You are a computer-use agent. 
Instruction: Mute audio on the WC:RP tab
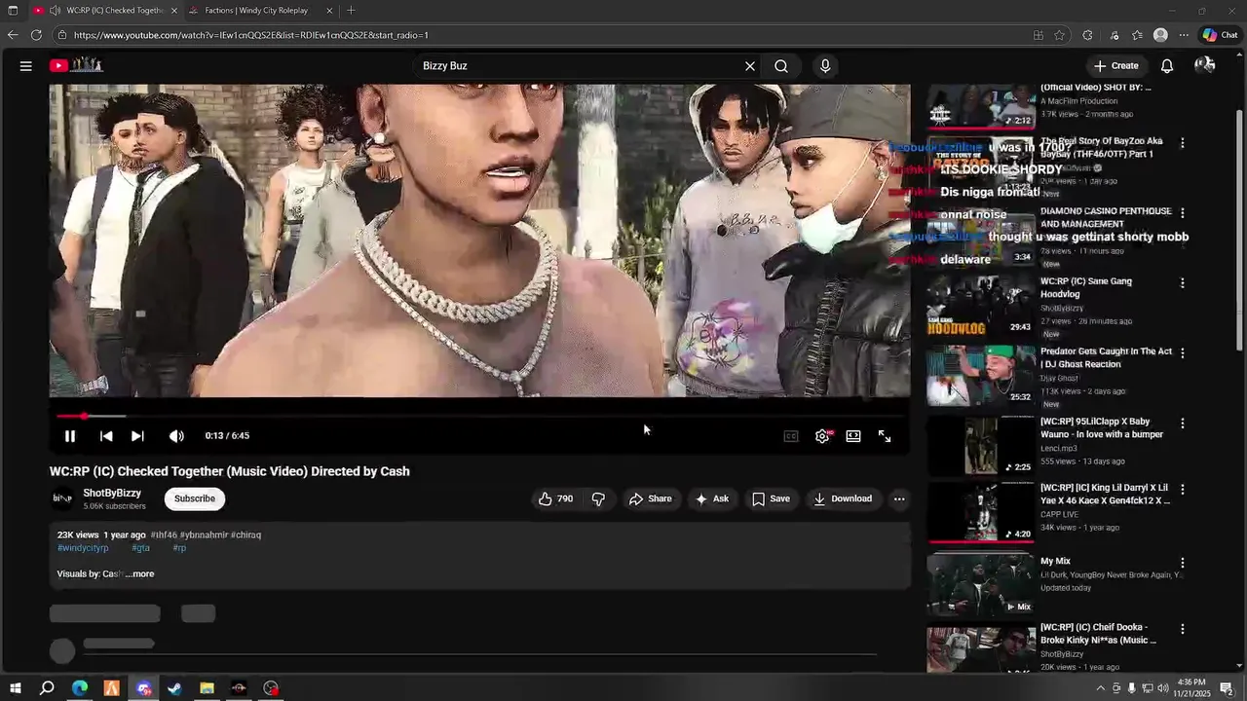(55, 11)
